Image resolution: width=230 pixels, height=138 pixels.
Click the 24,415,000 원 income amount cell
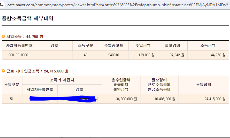pyautogui.click(x=215, y=99)
